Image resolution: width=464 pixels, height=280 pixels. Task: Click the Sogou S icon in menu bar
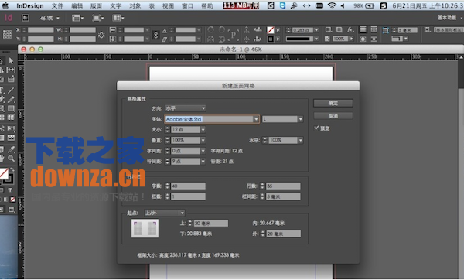[x=384, y=5]
